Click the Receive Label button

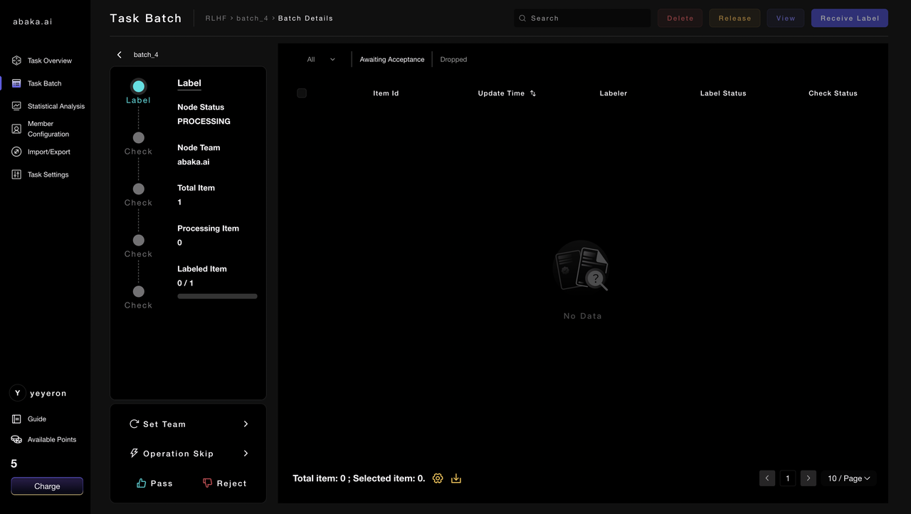coord(849,19)
